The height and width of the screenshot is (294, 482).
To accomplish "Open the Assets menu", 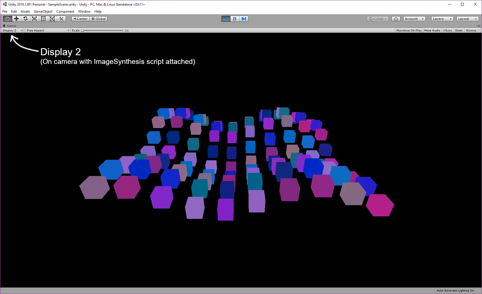I will [x=25, y=11].
